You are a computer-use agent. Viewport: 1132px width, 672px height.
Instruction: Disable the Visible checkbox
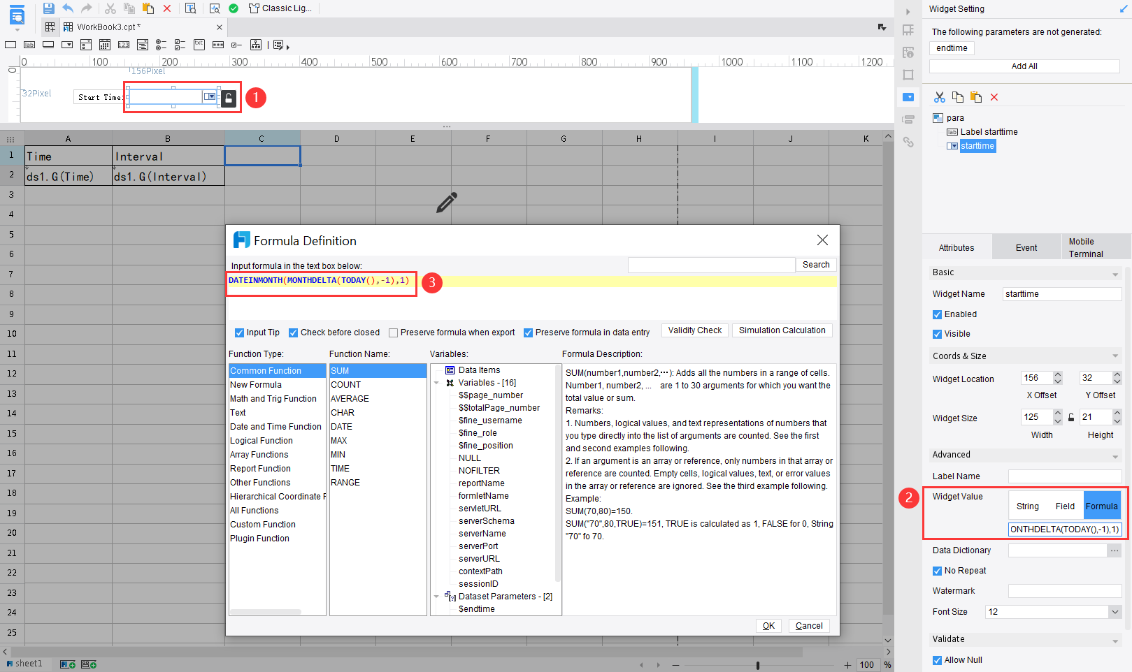coord(937,334)
